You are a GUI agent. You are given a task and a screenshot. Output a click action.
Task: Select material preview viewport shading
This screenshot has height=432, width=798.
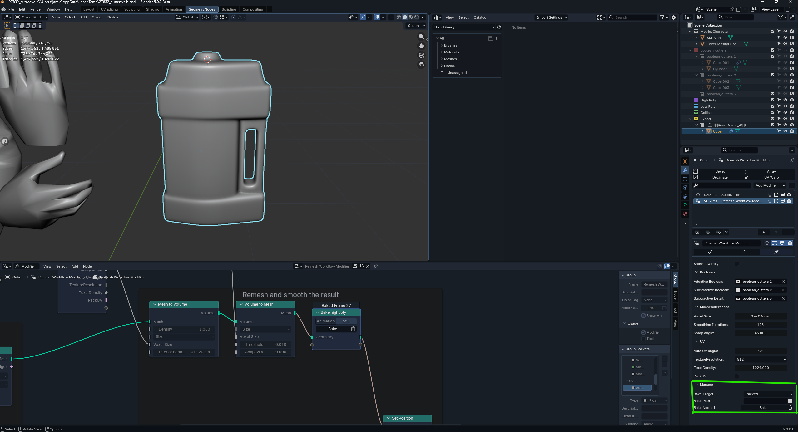[x=411, y=17]
